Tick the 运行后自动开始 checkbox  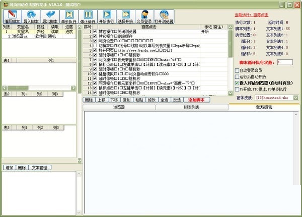(238, 77)
